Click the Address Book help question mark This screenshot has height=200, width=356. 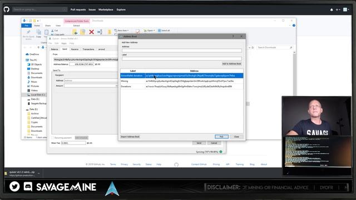233,36
